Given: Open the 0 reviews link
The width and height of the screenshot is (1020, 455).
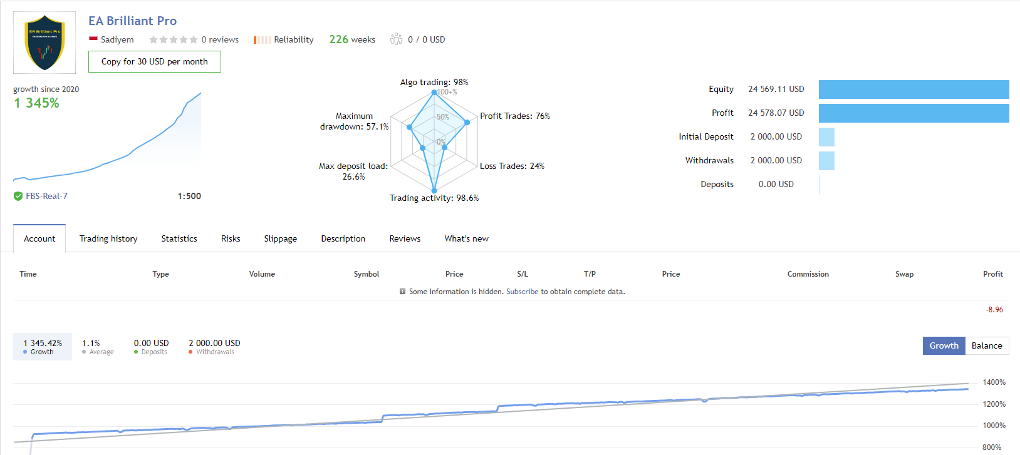Looking at the screenshot, I should coord(220,39).
